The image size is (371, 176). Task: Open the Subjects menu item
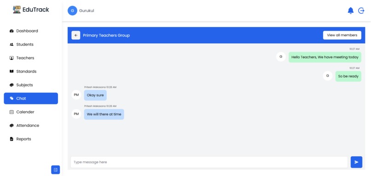(31, 85)
